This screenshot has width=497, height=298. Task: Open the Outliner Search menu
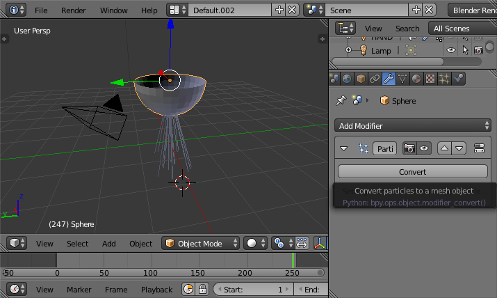pyautogui.click(x=407, y=29)
